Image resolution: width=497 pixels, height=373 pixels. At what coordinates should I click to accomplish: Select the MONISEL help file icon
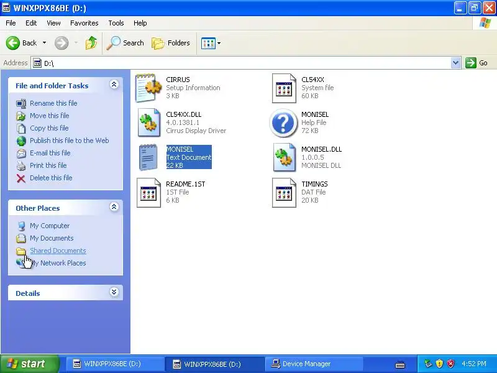click(x=283, y=122)
